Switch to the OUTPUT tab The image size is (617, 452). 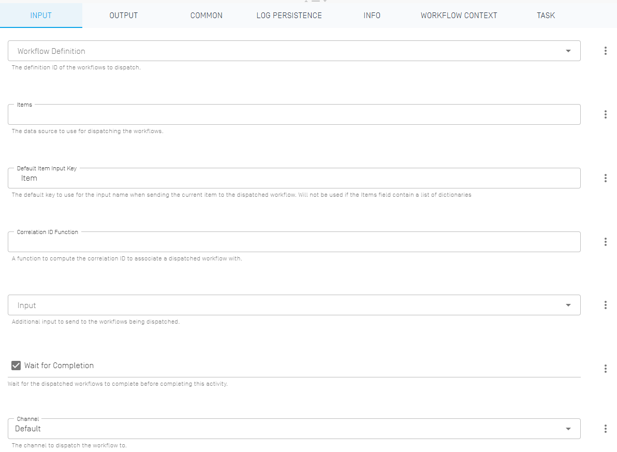coord(123,16)
